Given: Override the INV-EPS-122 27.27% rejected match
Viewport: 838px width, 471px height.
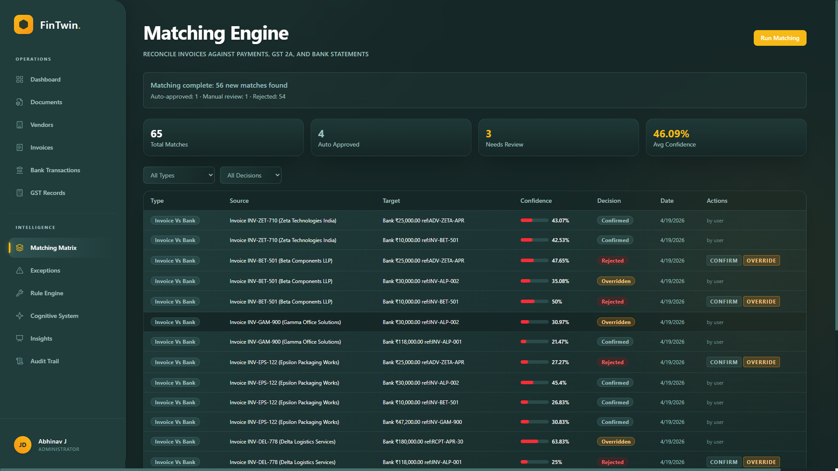Looking at the screenshot, I should click(x=761, y=362).
